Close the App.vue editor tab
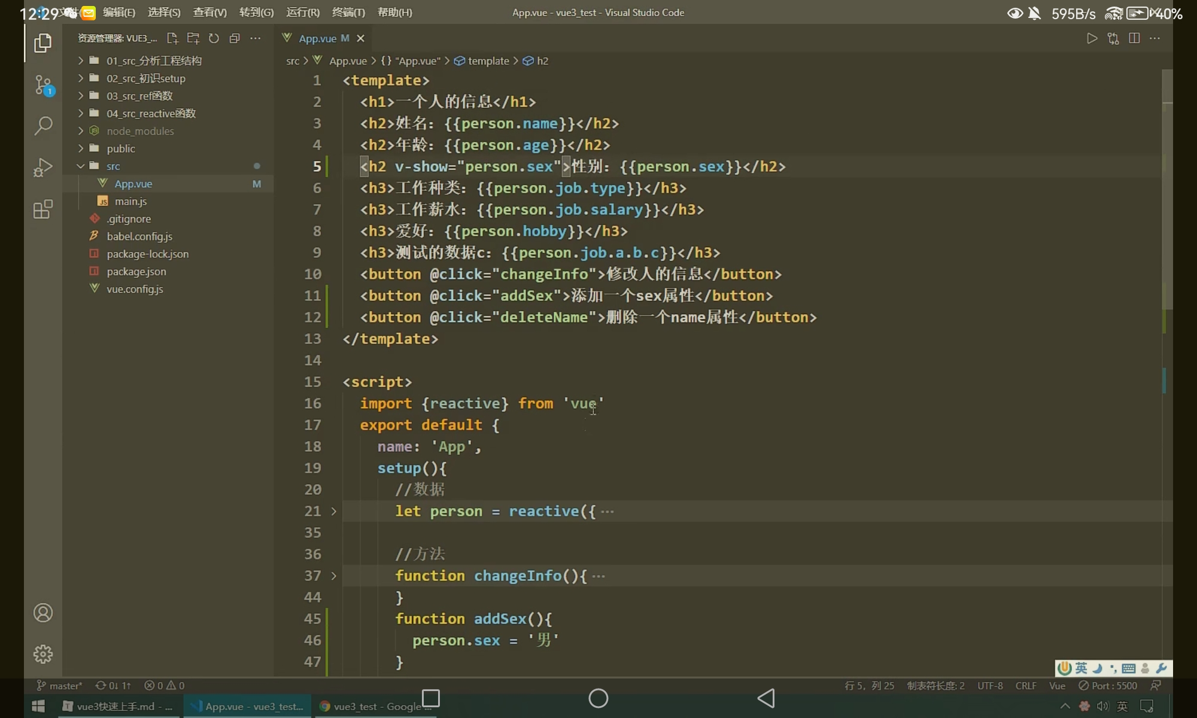Image resolution: width=1197 pixels, height=718 pixels. pos(360,38)
